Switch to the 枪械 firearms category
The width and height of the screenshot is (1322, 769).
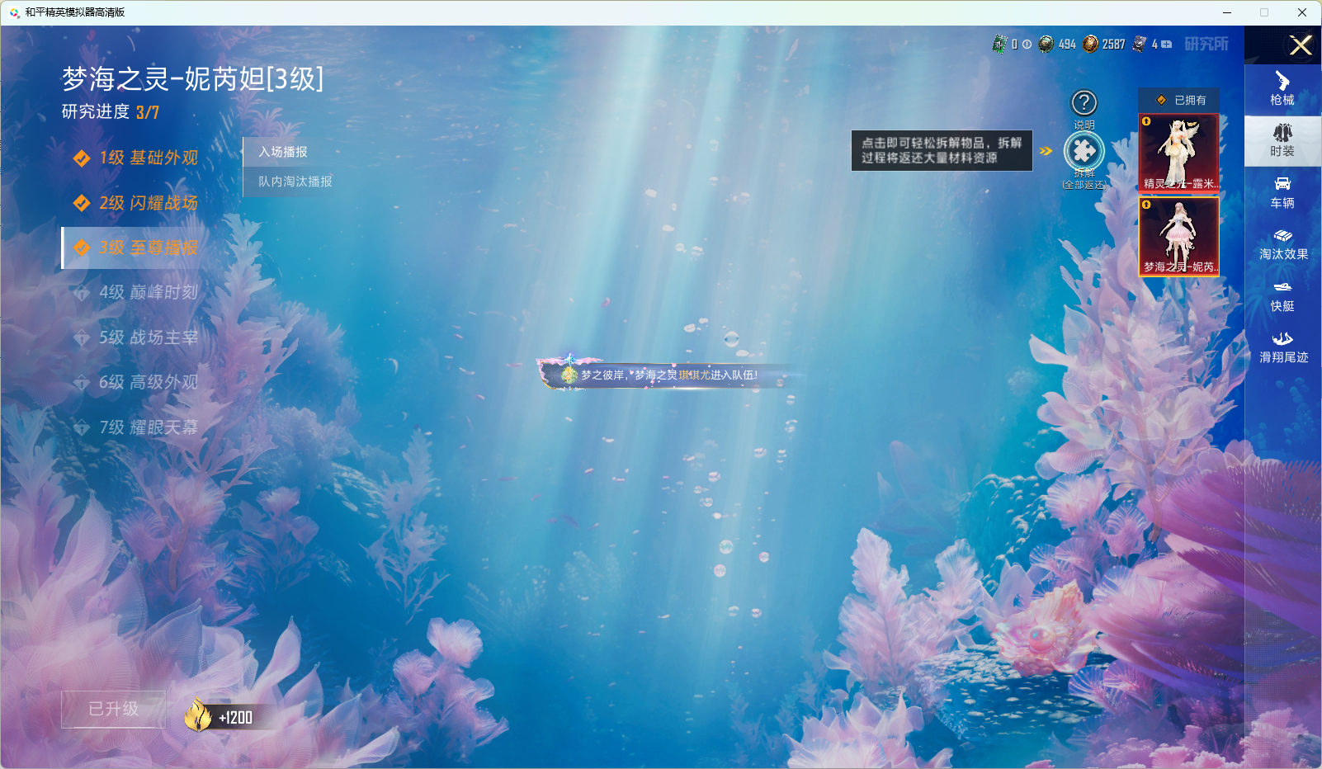point(1282,89)
